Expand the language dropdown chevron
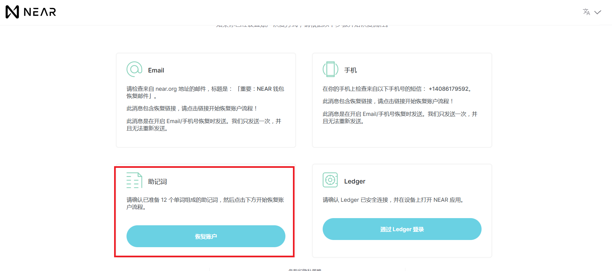612x271 pixels. [x=598, y=12]
